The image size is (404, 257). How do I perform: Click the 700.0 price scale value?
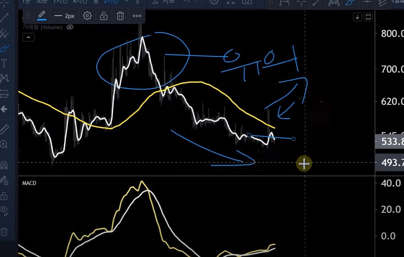392,69
